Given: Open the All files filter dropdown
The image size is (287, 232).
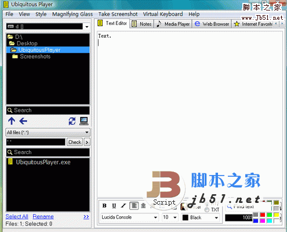Looking at the screenshot, I should [x=87, y=133].
